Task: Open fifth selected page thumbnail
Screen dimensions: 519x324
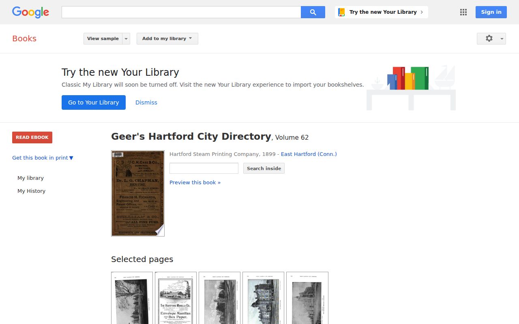Action: pos(307,298)
